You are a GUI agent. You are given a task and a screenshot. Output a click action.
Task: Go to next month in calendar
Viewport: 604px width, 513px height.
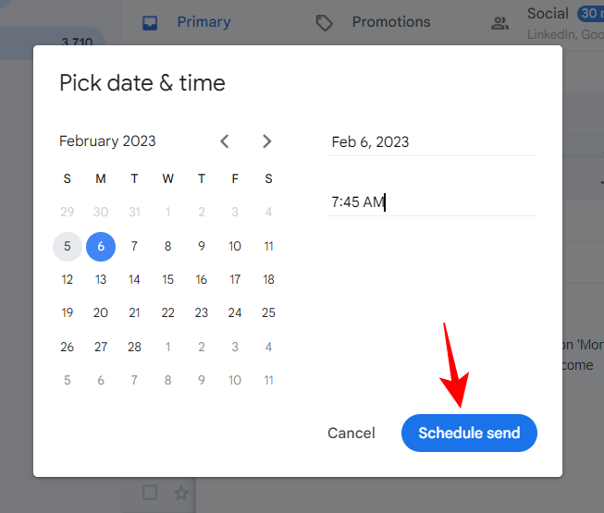click(x=266, y=141)
